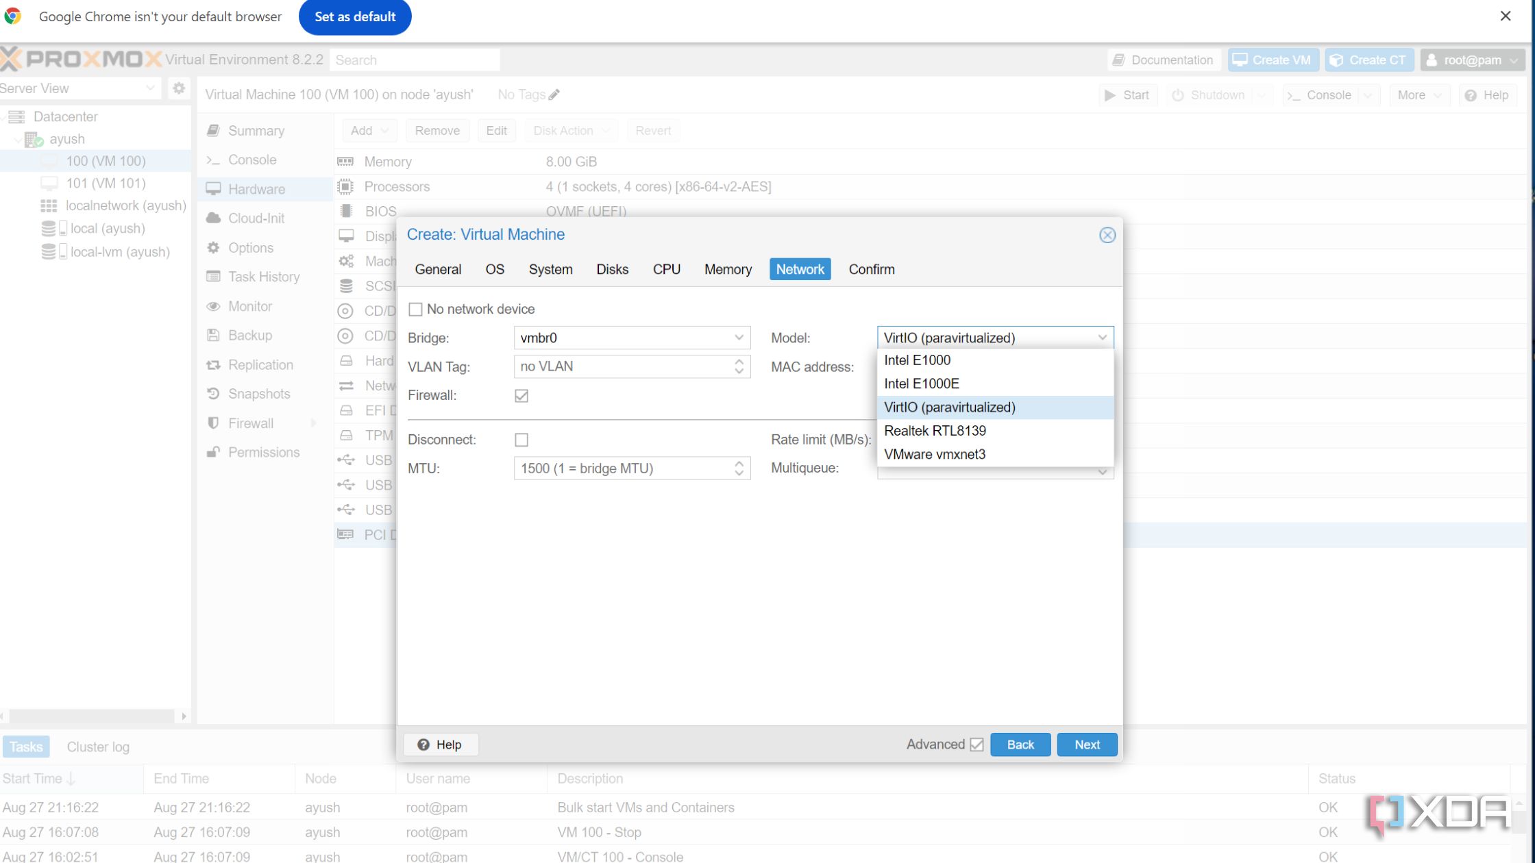This screenshot has height=863, width=1535.
Task: Click the edit tags pencil icon
Action: point(554,95)
